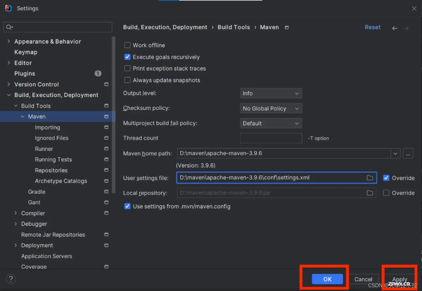Screen dimensions: 422x291
Task: Click the OK button
Action: 327,279
